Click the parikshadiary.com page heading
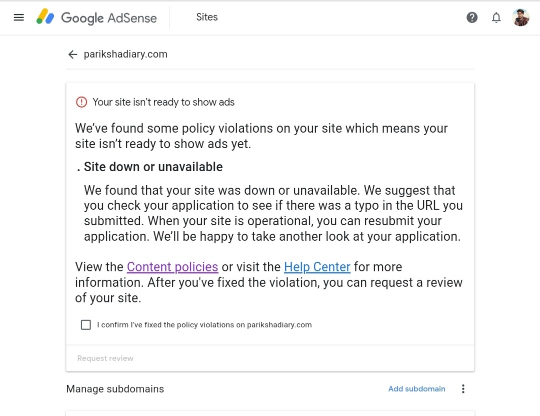This screenshot has width=540, height=416. coord(125,54)
